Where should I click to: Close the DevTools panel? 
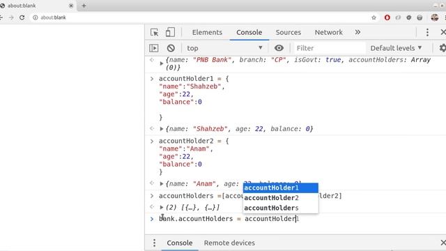click(x=443, y=33)
